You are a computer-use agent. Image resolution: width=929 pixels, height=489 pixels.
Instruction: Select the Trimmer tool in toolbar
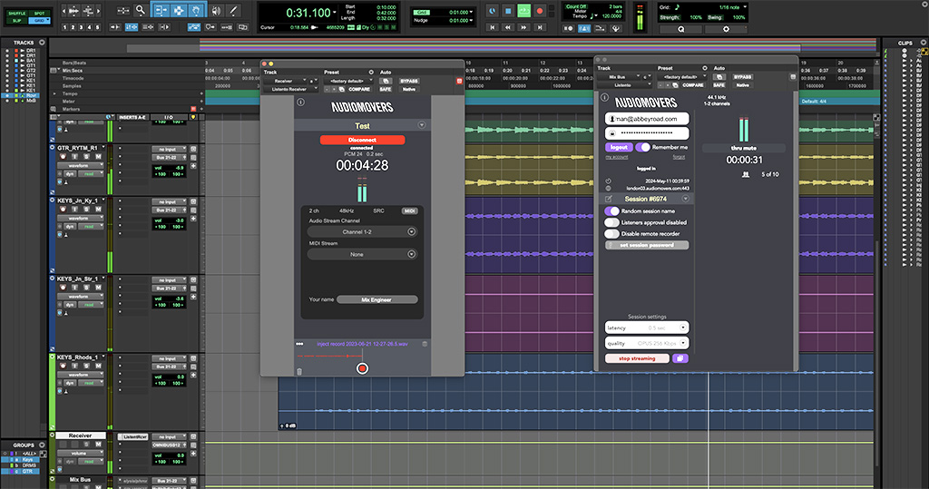click(x=160, y=11)
